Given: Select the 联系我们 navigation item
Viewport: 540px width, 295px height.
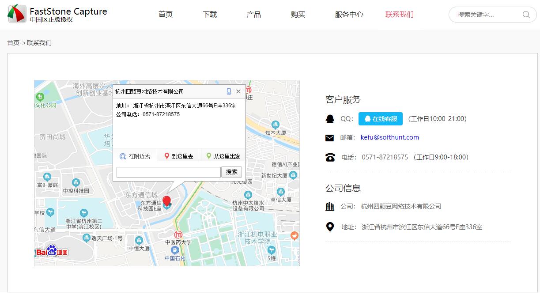Looking at the screenshot, I should 400,15.
